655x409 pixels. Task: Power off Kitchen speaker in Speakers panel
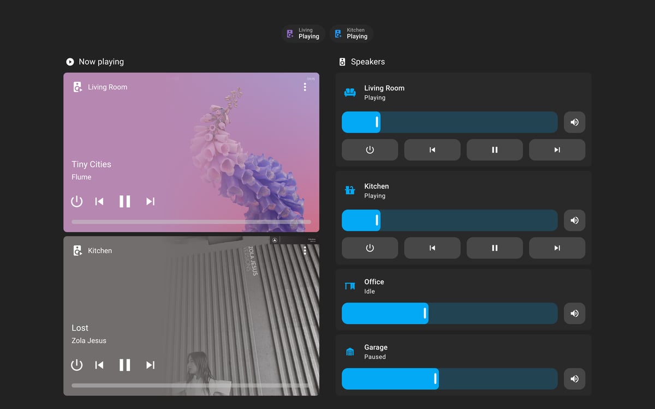(370, 248)
